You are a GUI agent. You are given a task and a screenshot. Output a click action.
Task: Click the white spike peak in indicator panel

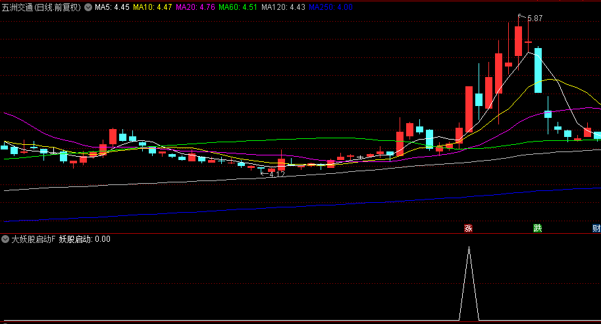[469, 248]
